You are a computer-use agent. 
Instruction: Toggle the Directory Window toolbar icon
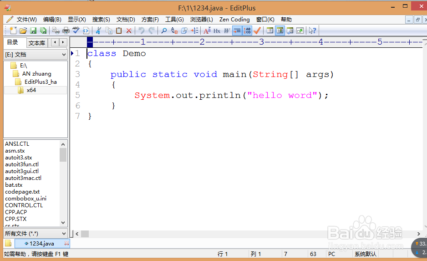[280, 31]
